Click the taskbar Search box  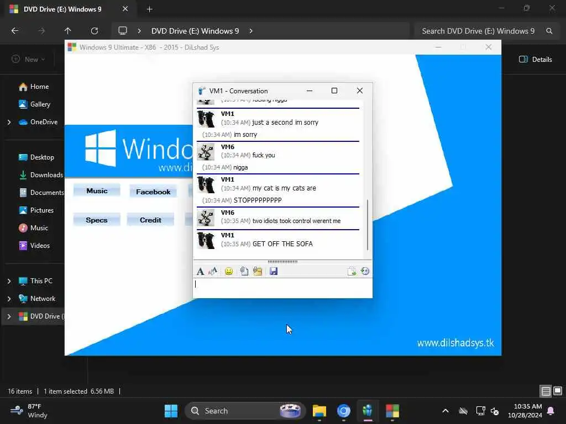point(245,411)
